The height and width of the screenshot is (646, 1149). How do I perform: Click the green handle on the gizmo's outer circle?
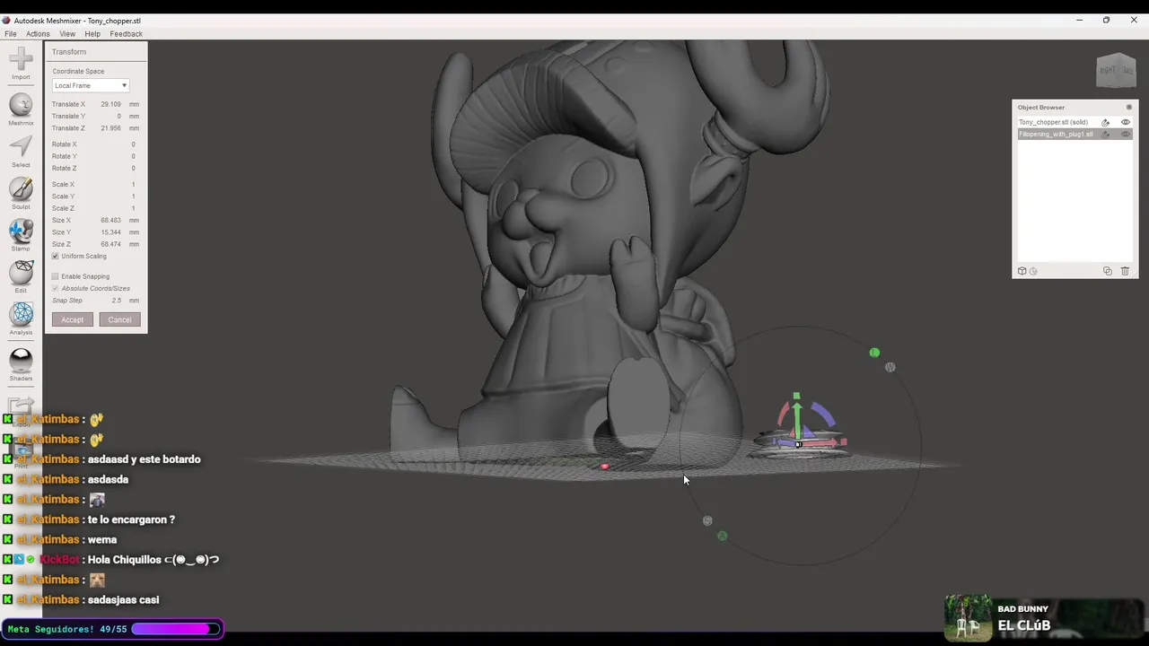click(x=874, y=353)
